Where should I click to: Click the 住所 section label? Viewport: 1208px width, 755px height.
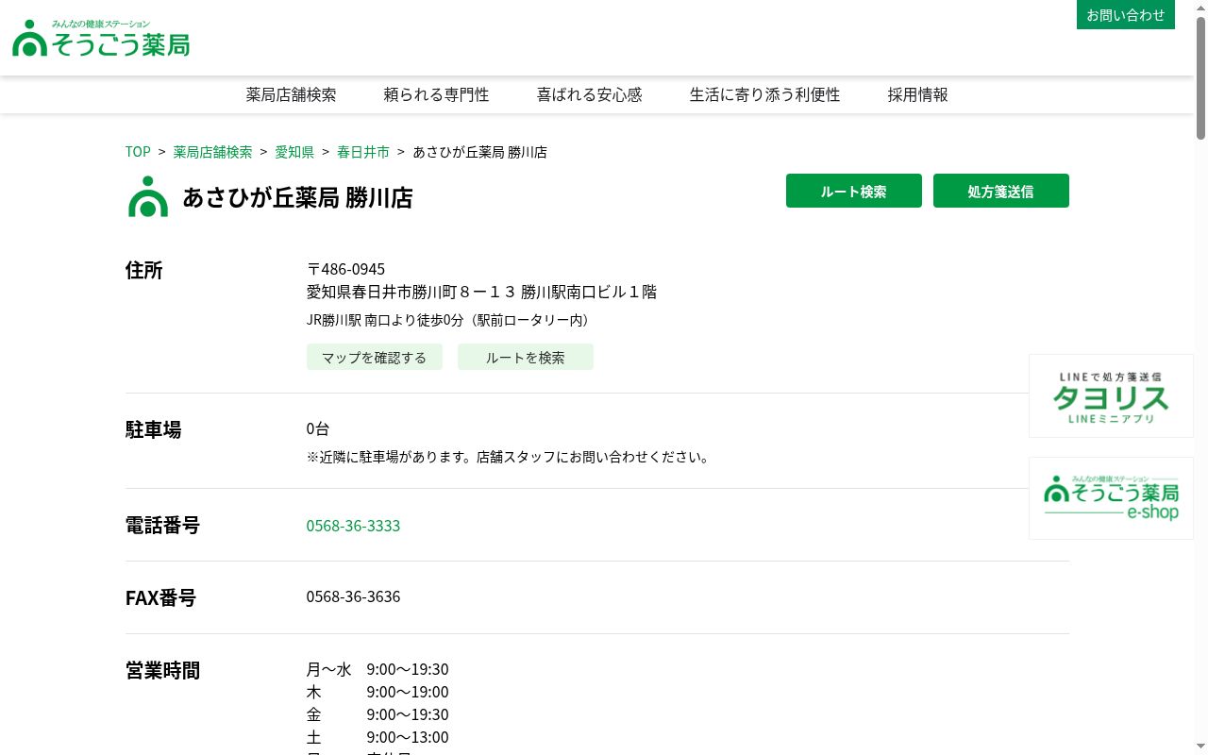(x=144, y=270)
